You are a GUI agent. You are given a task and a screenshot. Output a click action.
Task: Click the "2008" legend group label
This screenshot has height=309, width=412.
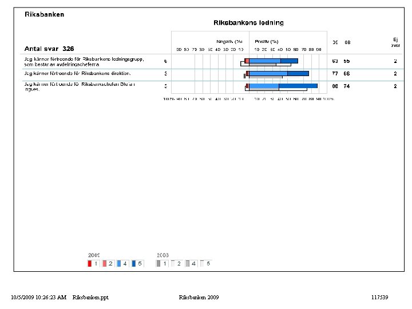coord(163,255)
